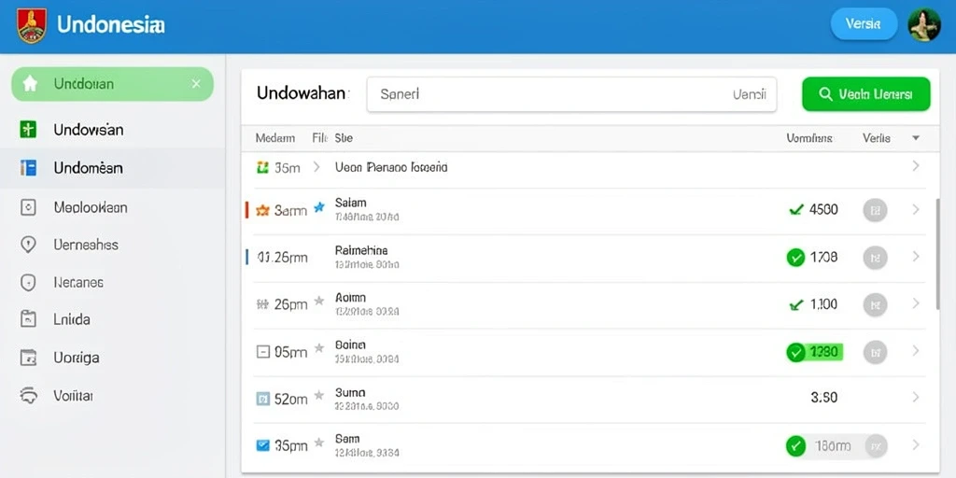Click the location pin icon for Uerneshss
This screenshot has width=956, height=478.
tap(28, 245)
